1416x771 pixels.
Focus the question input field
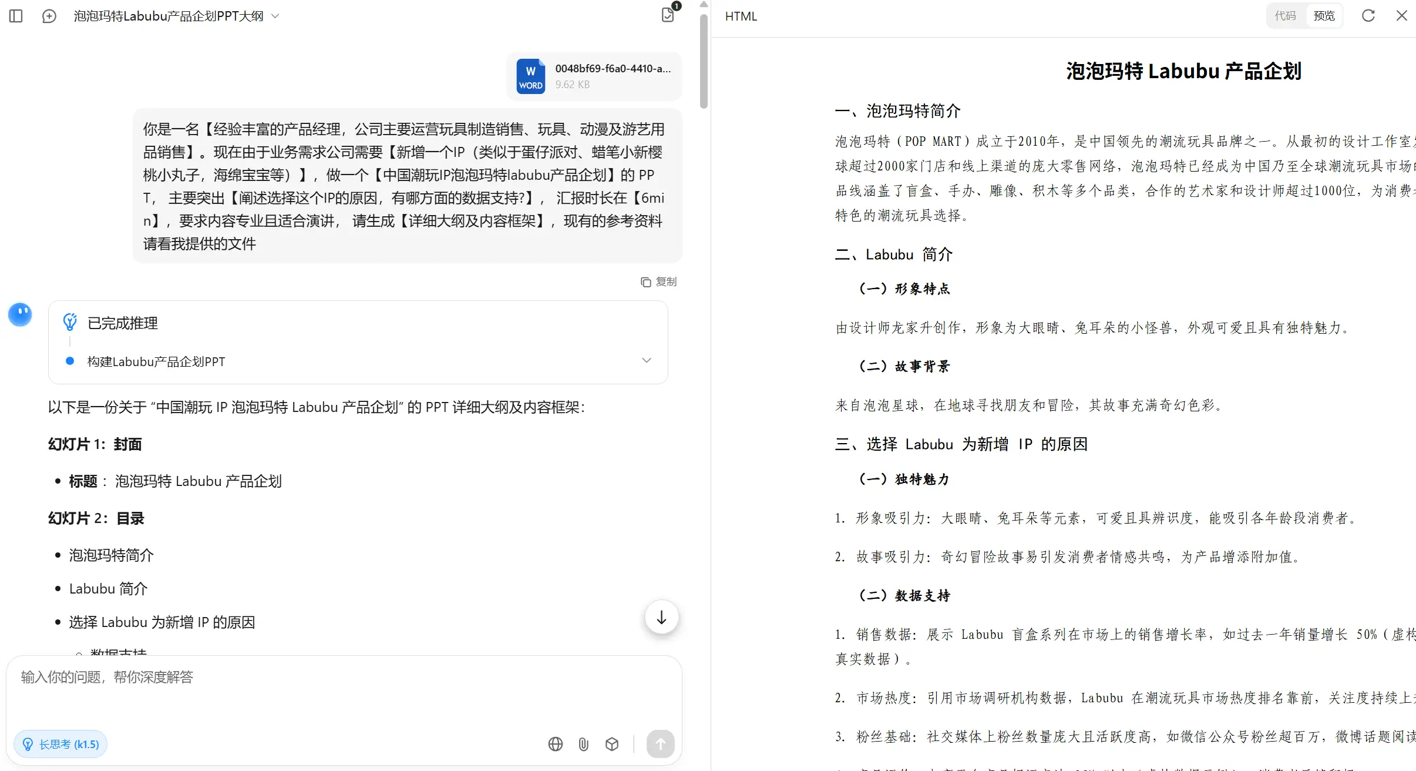click(344, 678)
